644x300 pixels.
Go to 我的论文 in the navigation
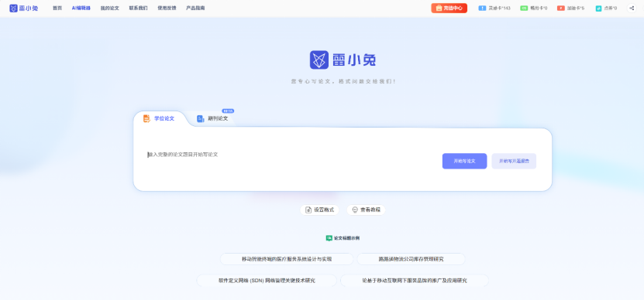[x=110, y=9]
